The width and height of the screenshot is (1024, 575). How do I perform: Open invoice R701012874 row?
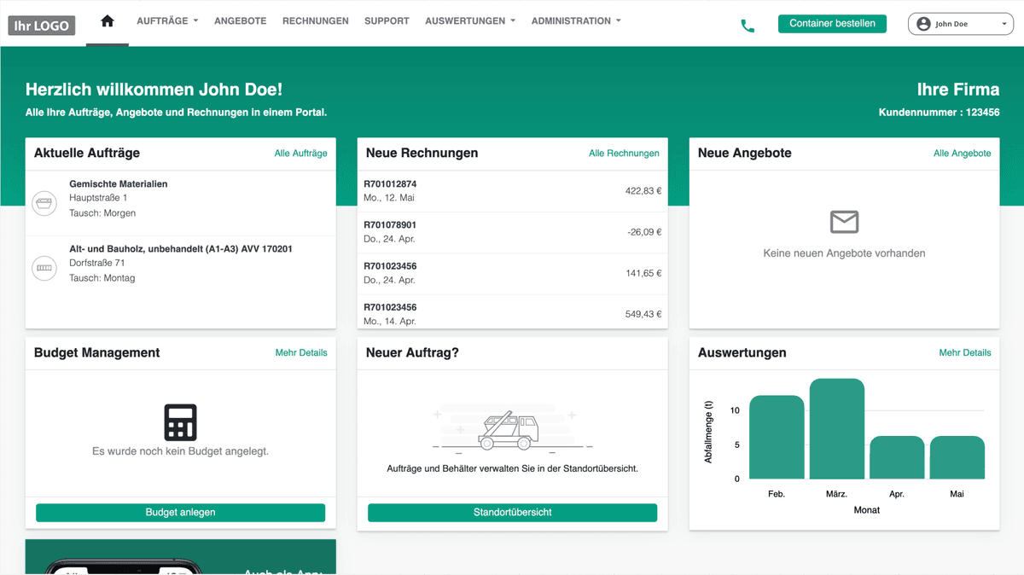(x=512, y=191)
